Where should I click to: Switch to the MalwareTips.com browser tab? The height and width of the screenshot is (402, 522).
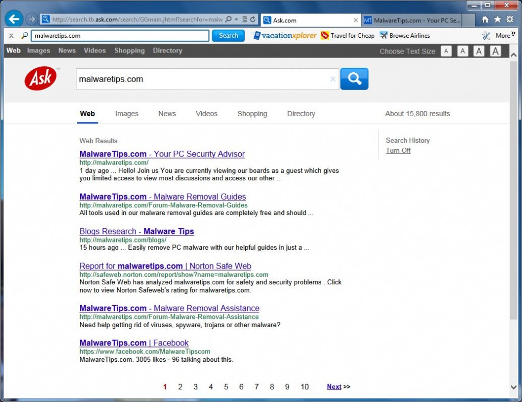click(412, 20)
